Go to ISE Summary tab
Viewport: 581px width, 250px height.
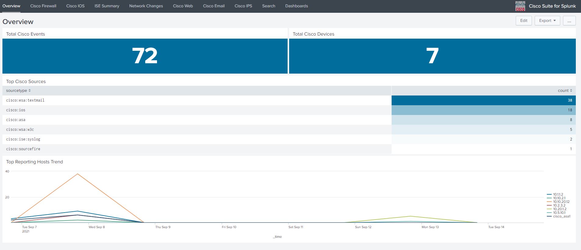[107, 6]
